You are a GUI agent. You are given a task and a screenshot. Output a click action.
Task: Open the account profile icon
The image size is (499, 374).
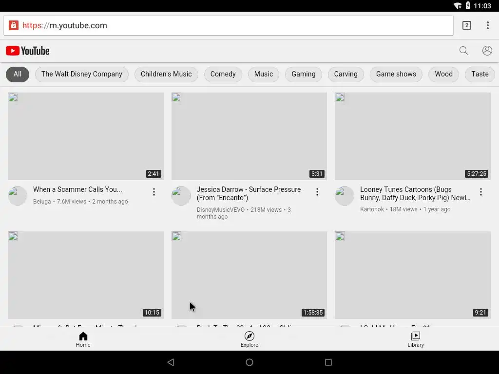[x=487, y=51]
